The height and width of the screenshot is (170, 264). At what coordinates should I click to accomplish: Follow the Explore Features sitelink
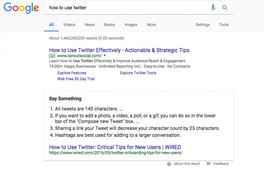(72, 73)
